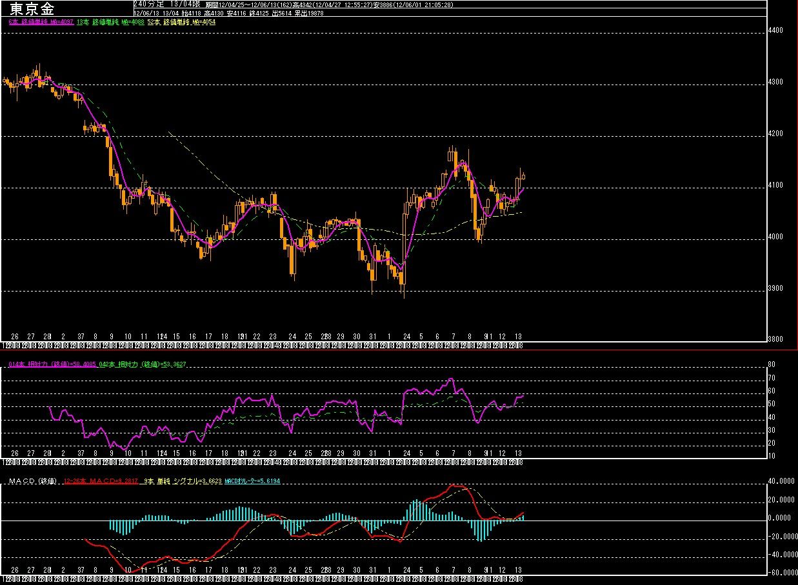Select the 4300 price axis label
This screenshot has height=585, width=798.
pyautogui.click(x=776, y=83)
